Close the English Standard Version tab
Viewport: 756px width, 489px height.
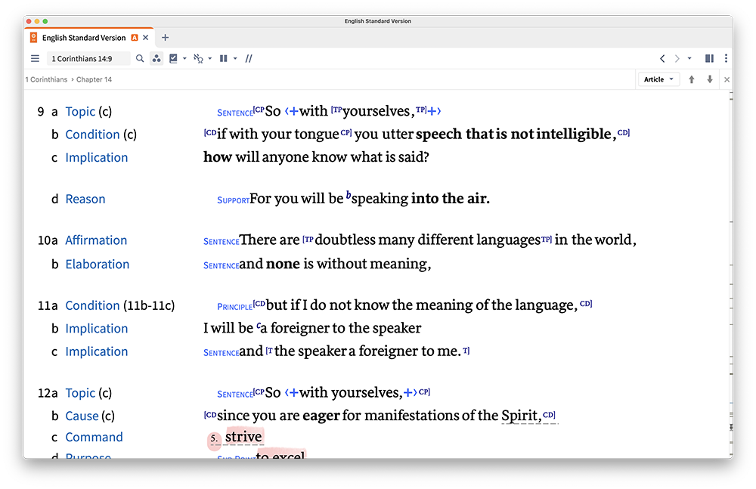pos(146,38)
